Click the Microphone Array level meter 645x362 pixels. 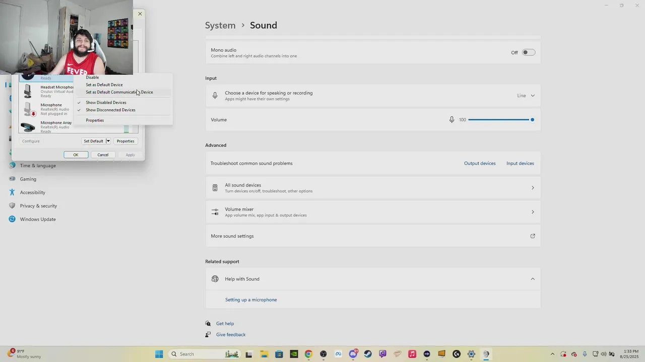click(x=126, y=129)
